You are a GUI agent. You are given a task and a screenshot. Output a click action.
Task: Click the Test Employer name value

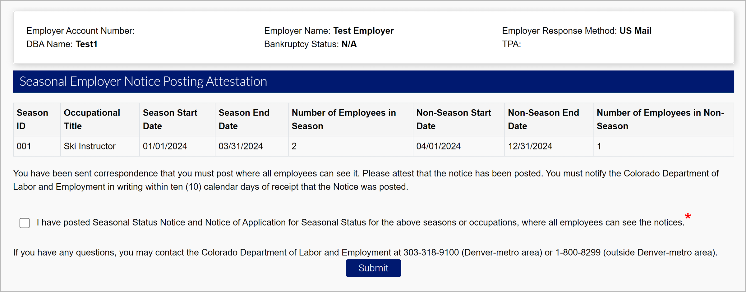(x=363, y=31)
